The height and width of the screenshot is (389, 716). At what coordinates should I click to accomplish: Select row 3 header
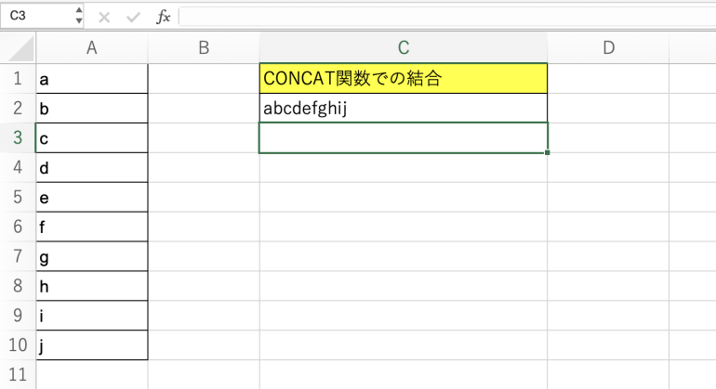(18, 137)
